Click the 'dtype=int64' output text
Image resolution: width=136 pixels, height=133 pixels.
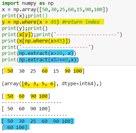(x=78, y=84)
